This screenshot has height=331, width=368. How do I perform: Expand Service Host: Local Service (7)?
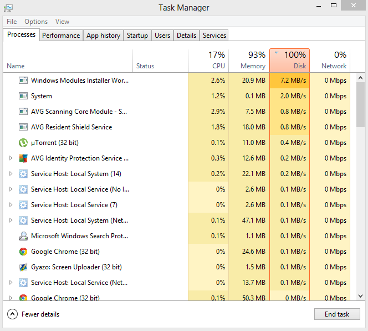(11, 205)
